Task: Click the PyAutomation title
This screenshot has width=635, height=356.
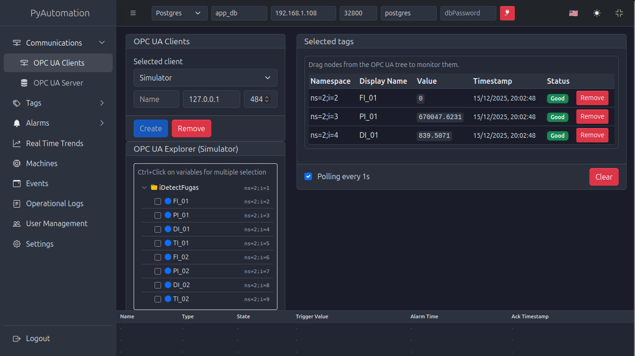Action: pos(60,13)
